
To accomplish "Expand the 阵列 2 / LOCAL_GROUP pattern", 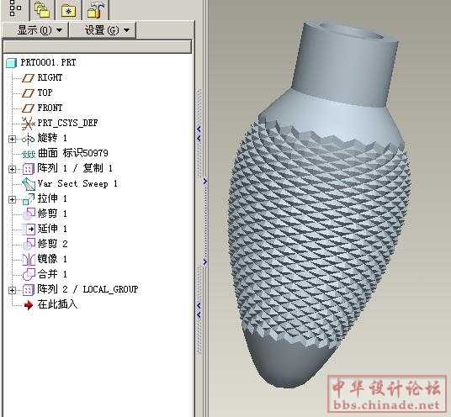I will 12,290.
